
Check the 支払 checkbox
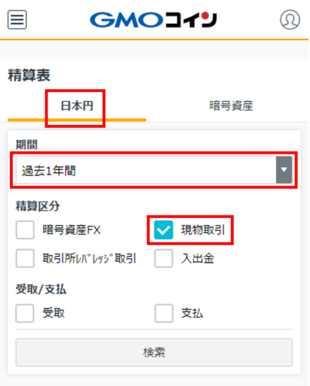[x=163, y=313]
